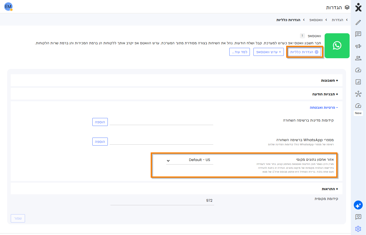Expand the חשבונות section

coord(176,81)
